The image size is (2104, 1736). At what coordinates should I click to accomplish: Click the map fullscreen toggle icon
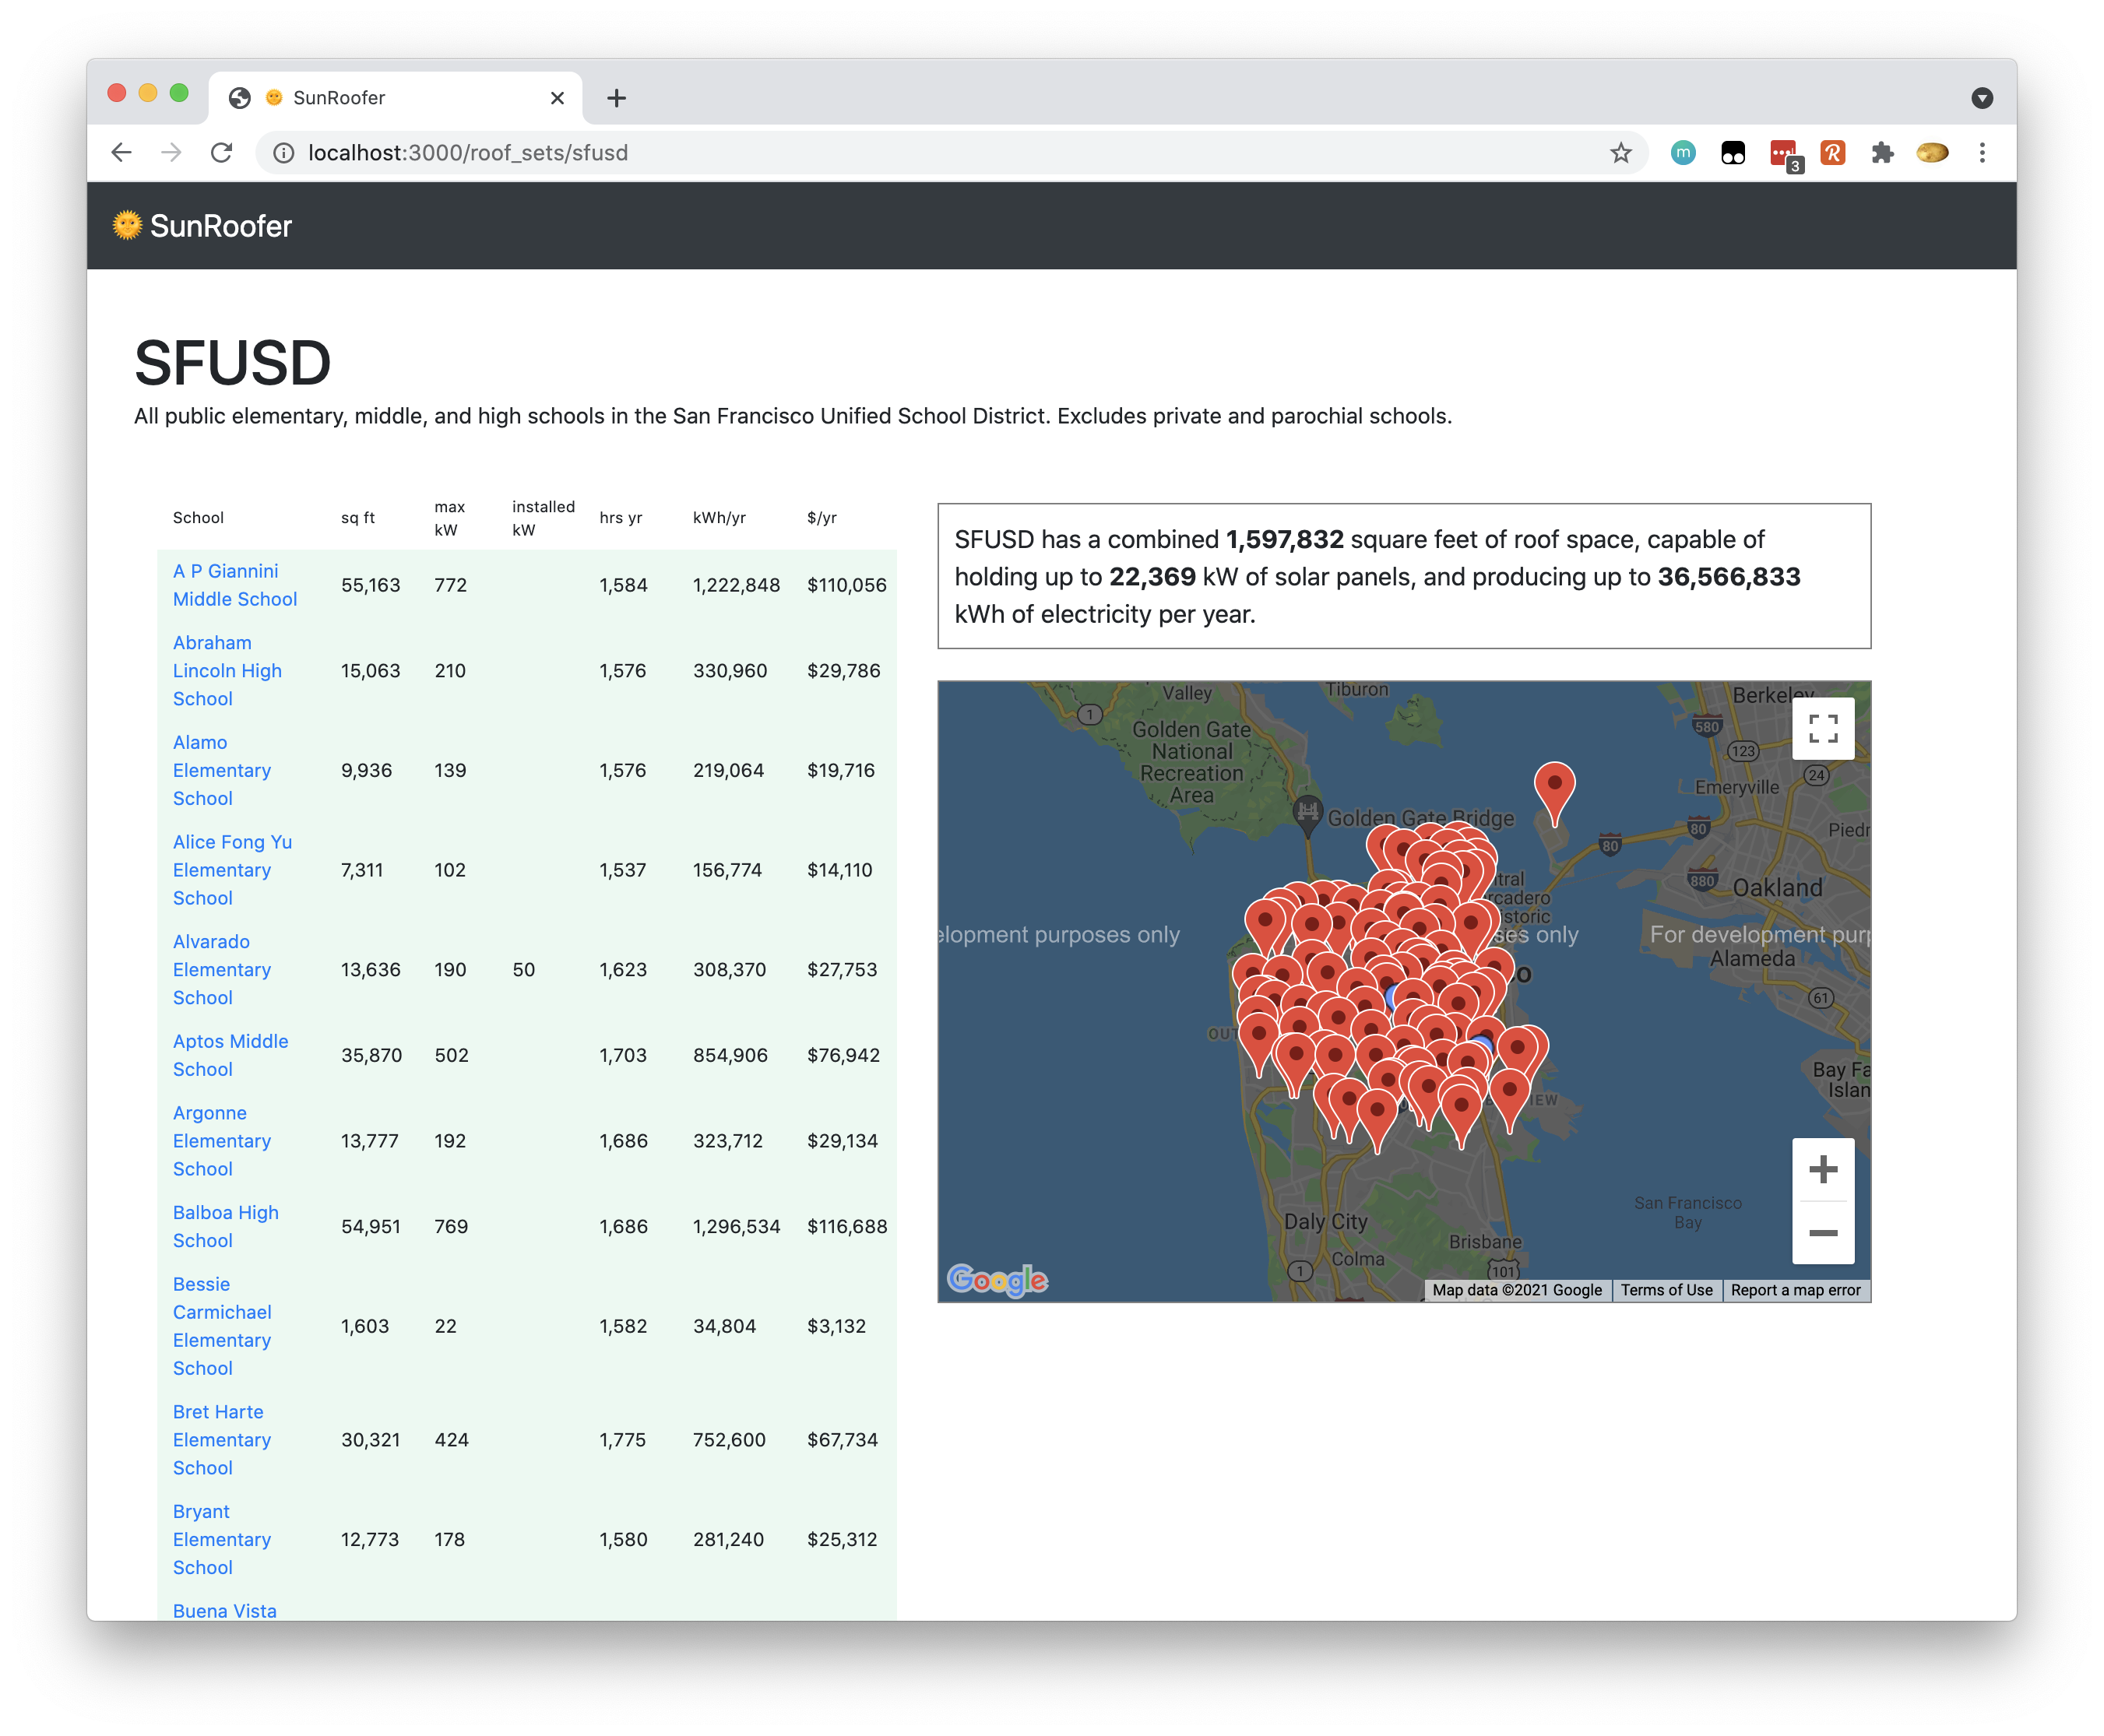(x=1822, y=728)
